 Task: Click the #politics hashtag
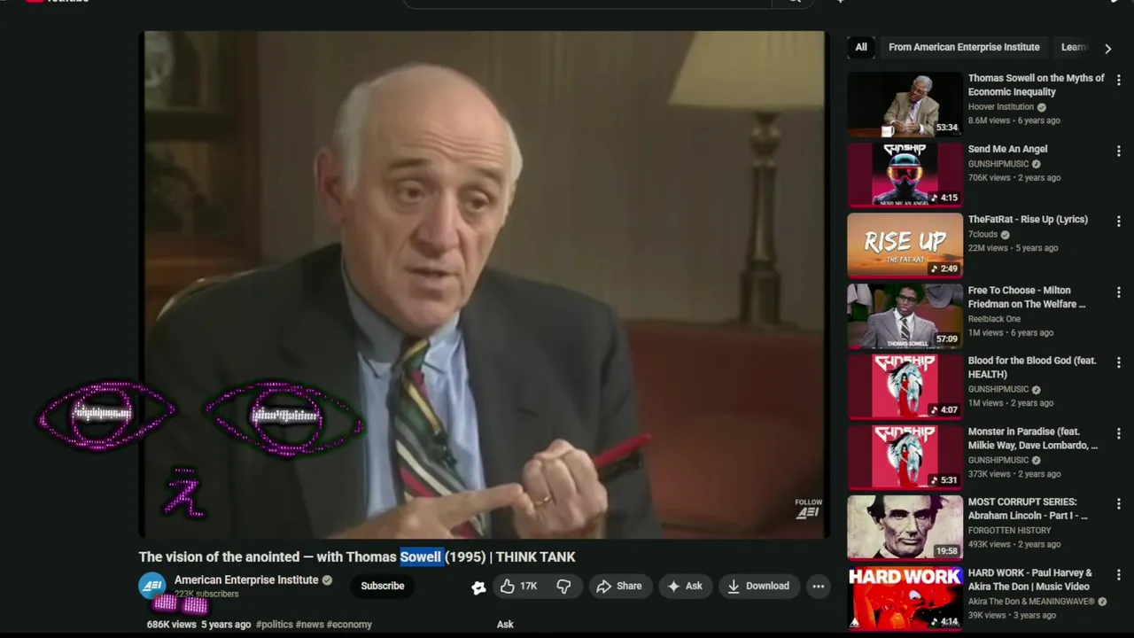[x=274, y=625]
